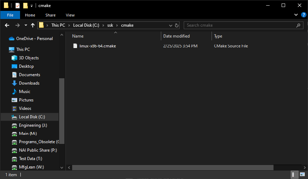Expand breadcrumb chevron after Local Disk (C:)
Image resolution: width=308 pixels, height=179 pixels.
(x=103, y=25)
